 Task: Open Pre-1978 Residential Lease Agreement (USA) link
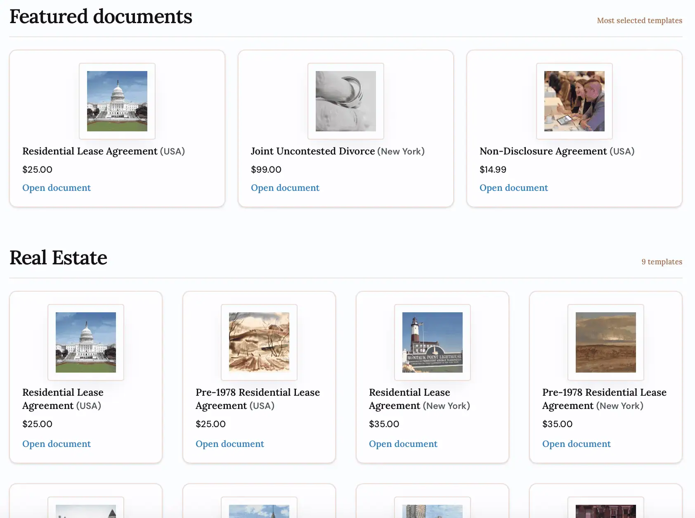click(x=230, y=444)
